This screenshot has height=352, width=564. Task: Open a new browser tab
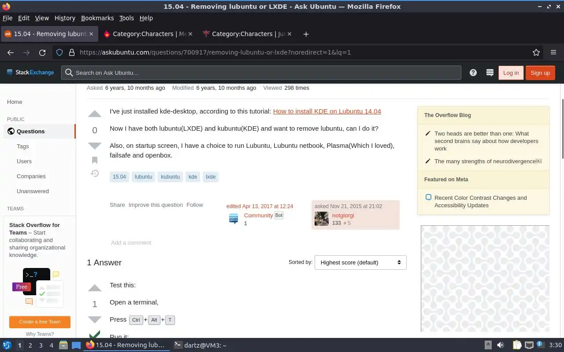tap(306, 34)
